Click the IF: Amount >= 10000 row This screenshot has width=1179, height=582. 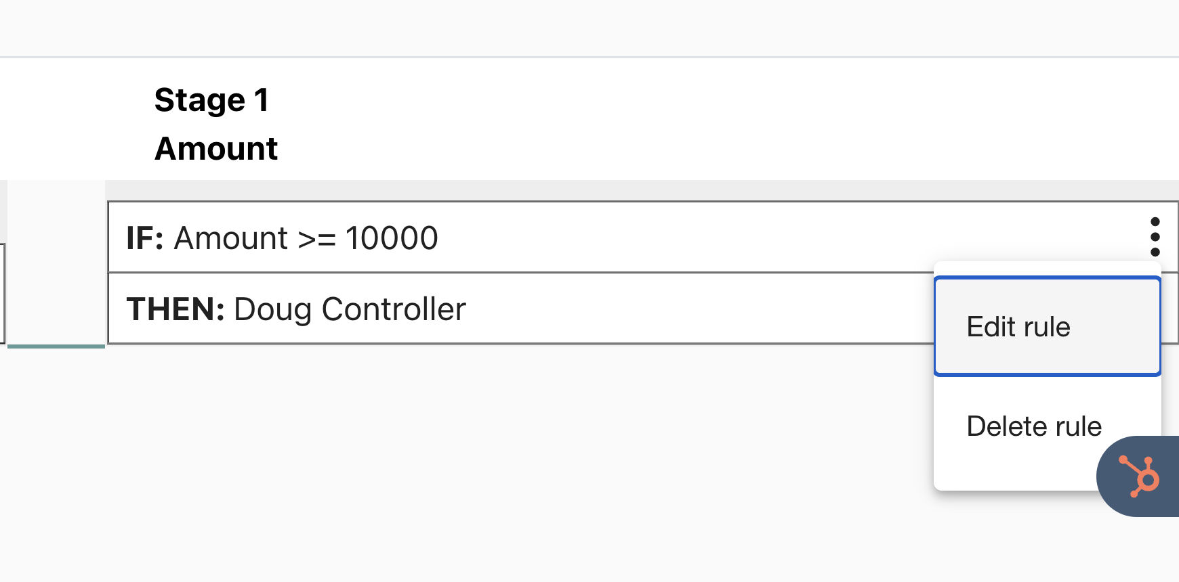[x=642, y=238]
